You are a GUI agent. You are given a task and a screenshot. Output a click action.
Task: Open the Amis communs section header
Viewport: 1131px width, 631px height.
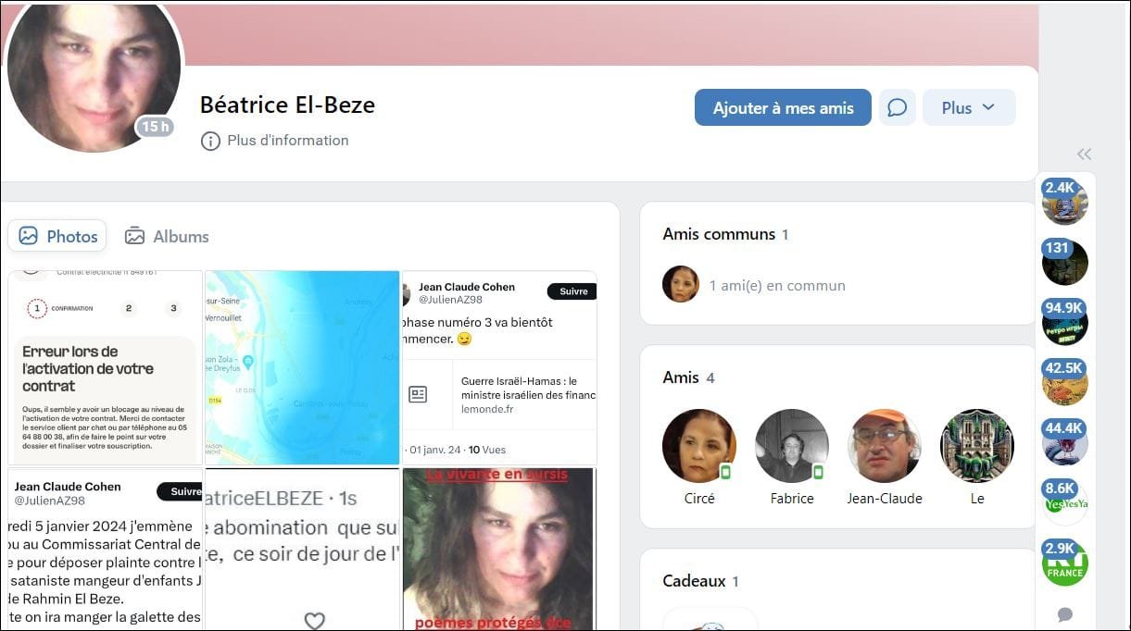pyautogui.click(x=725, y=234)
